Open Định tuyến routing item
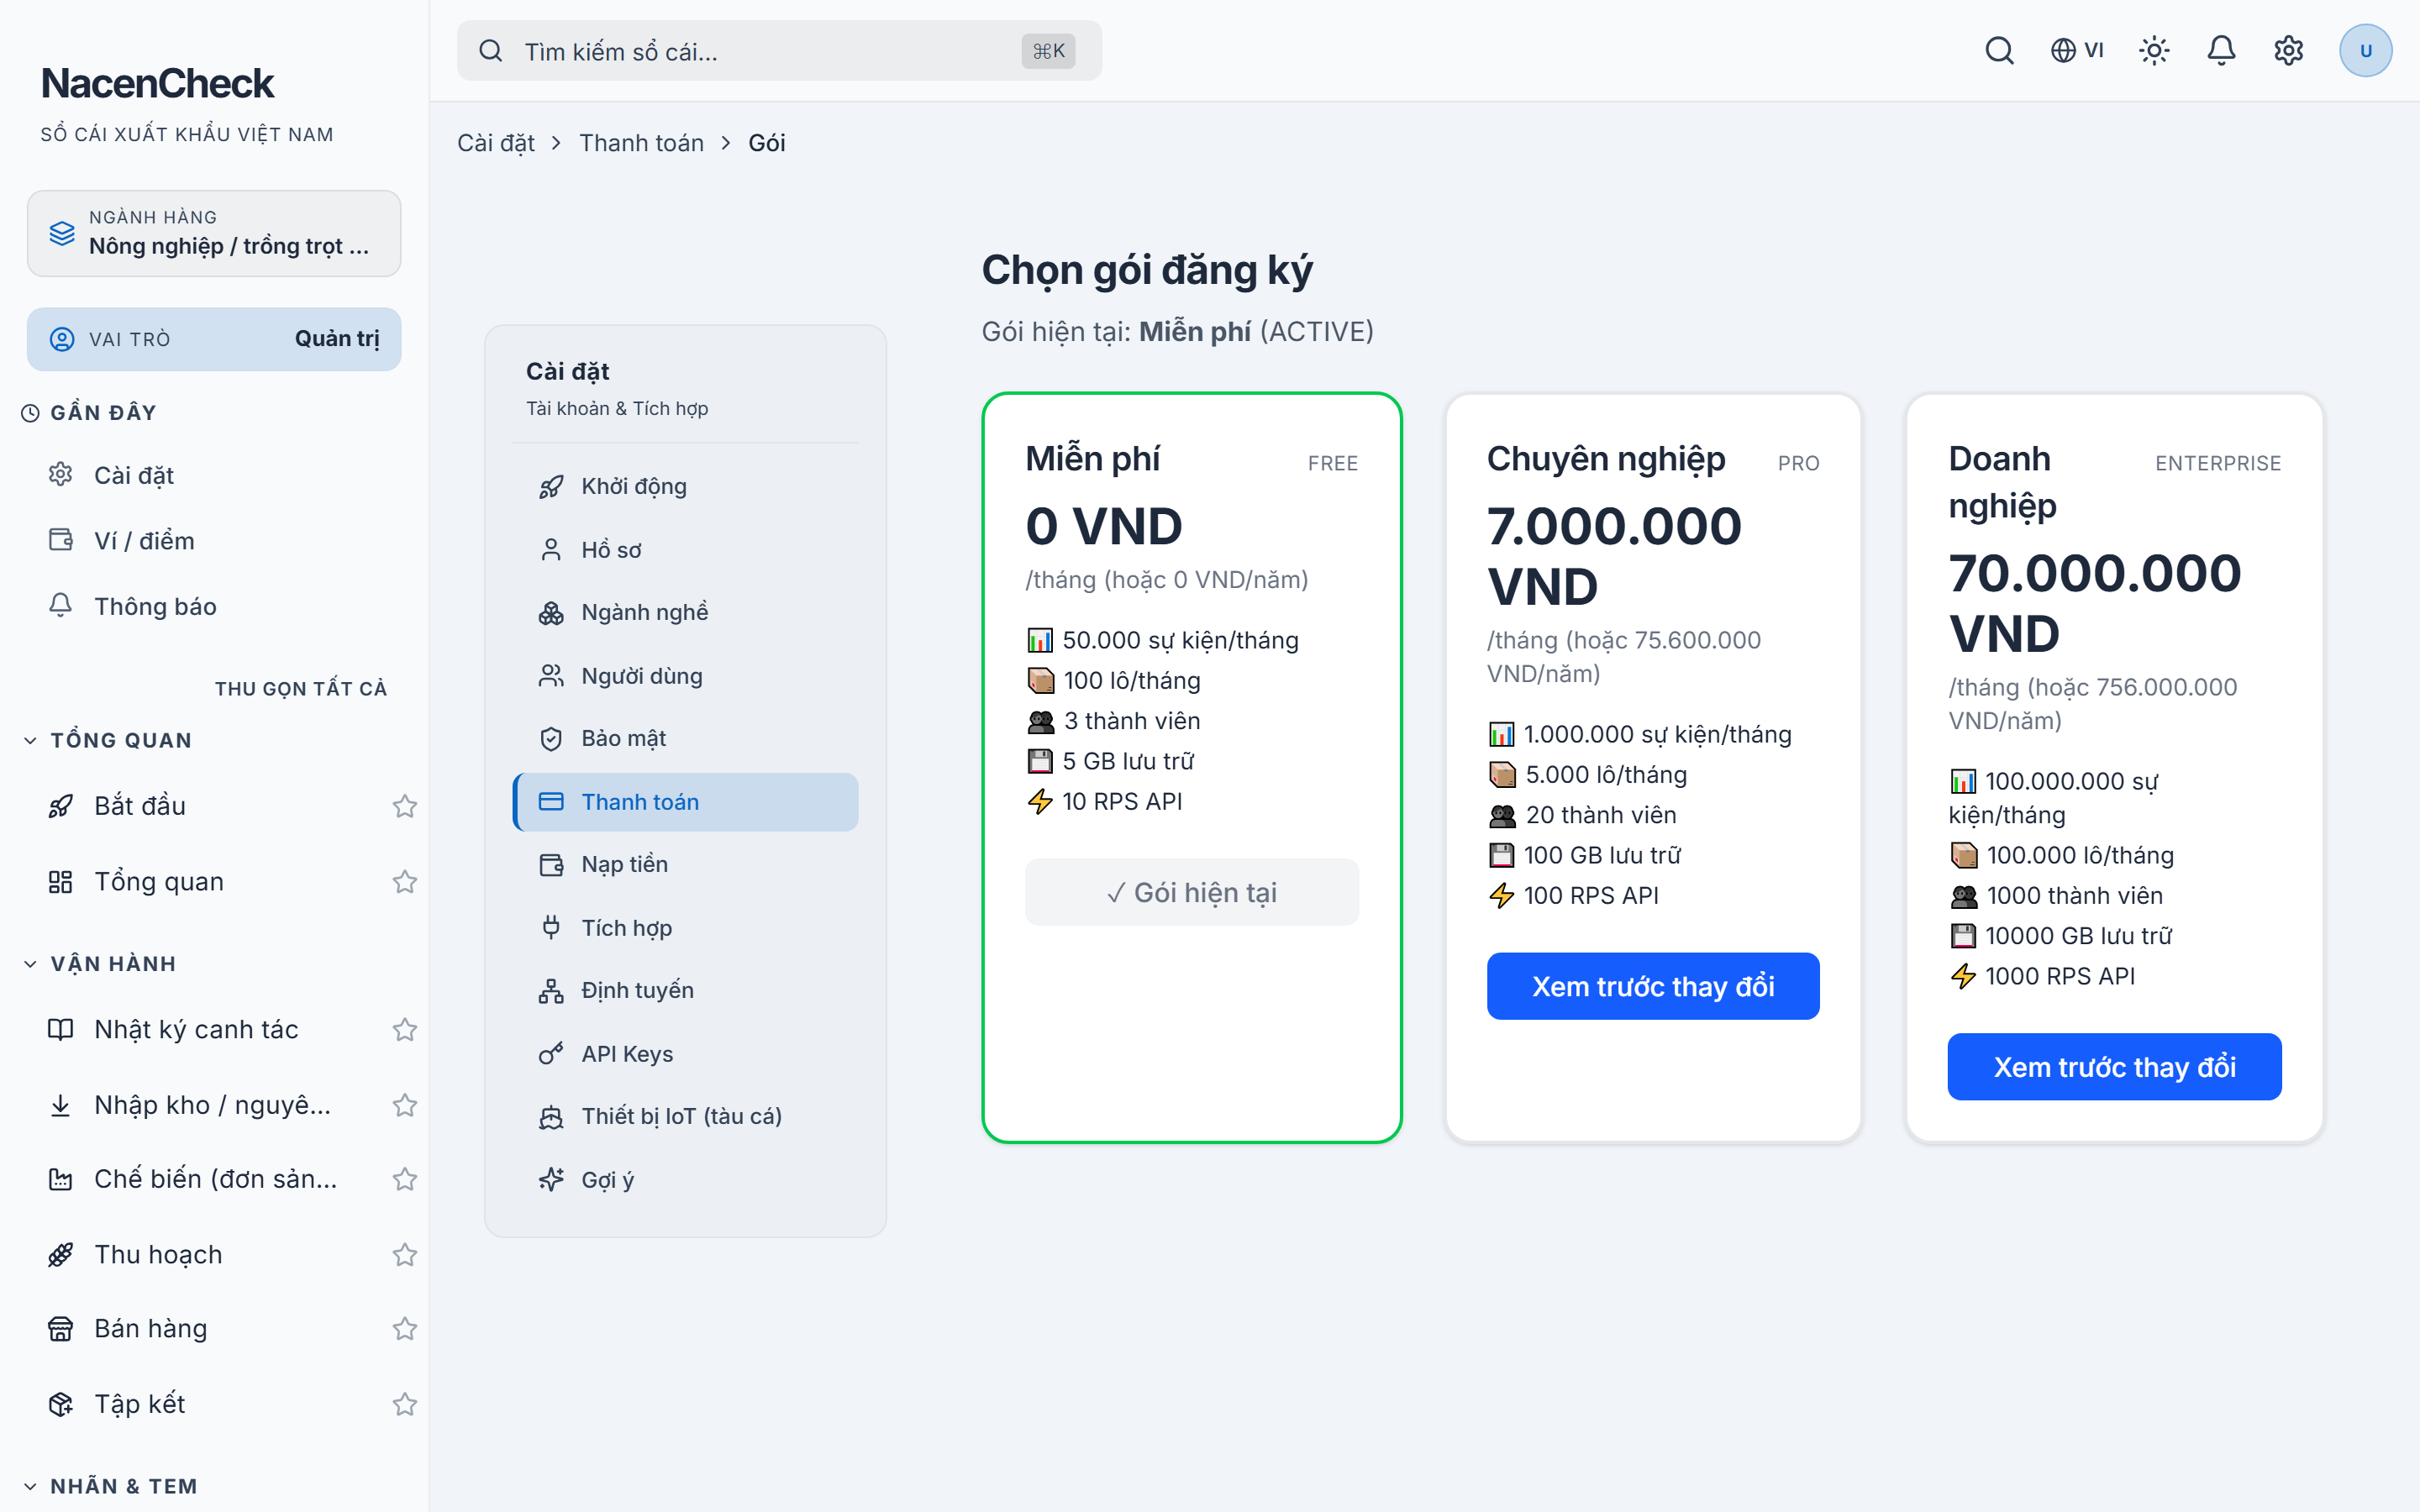 [686, 990]
